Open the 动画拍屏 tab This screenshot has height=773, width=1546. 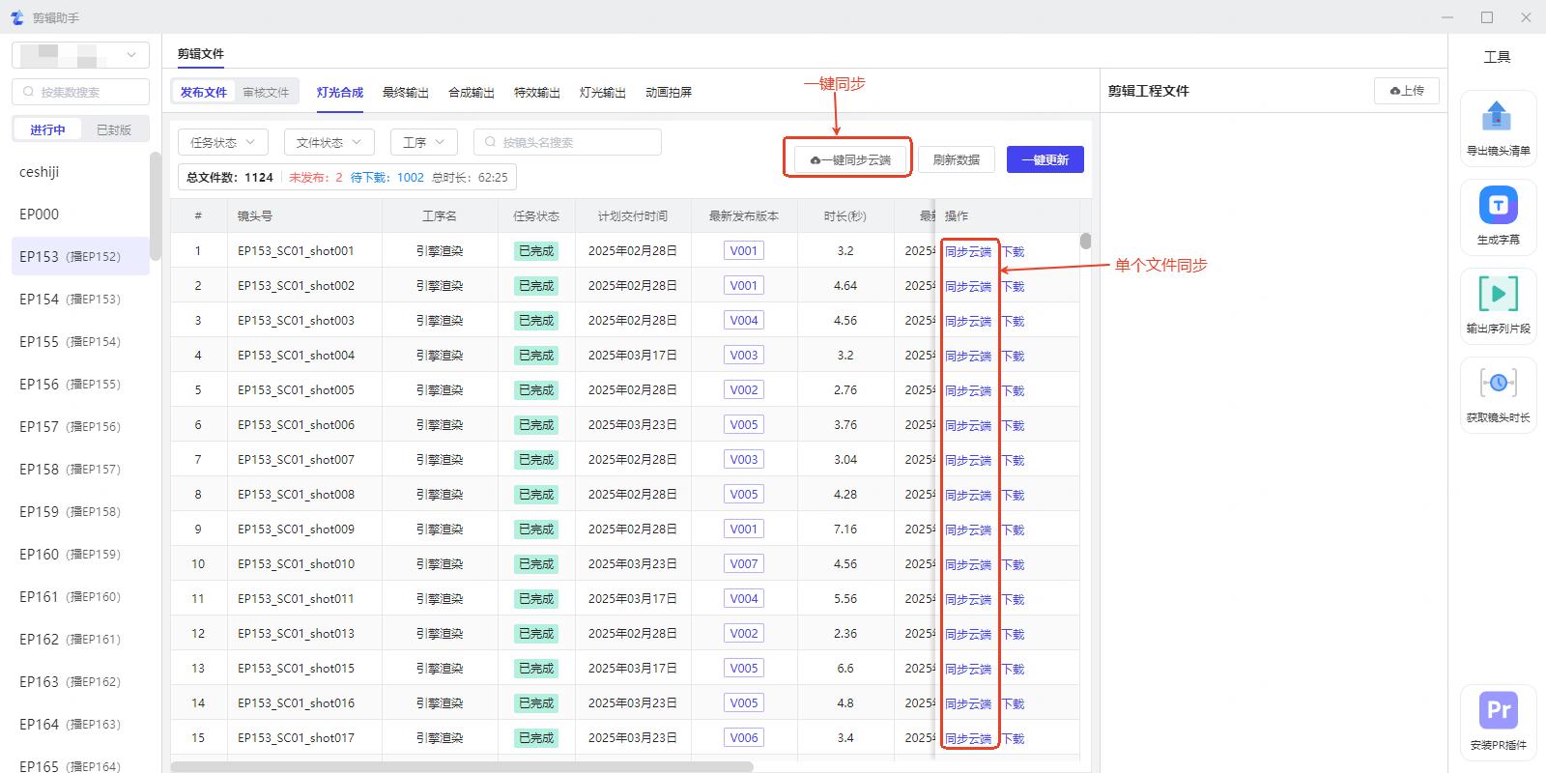(x=669, y=93)
